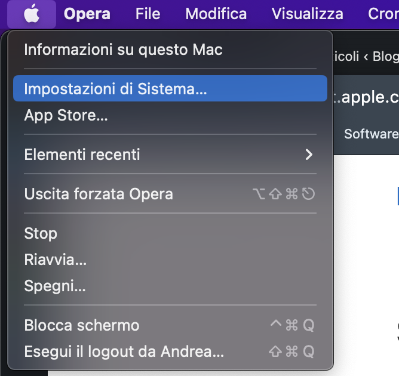
Task: Expand Elementi recenti submenu chevron
Action: tap(309, 155)
